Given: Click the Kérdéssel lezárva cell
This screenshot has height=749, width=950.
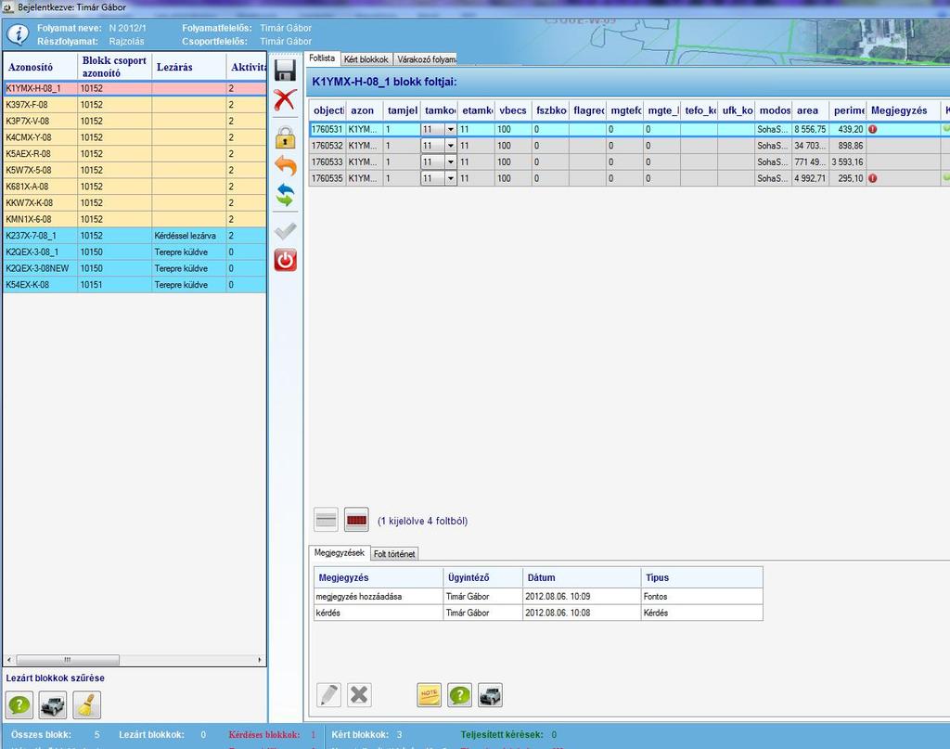Looking at the screenshot, I should click(x=188, y=236).
